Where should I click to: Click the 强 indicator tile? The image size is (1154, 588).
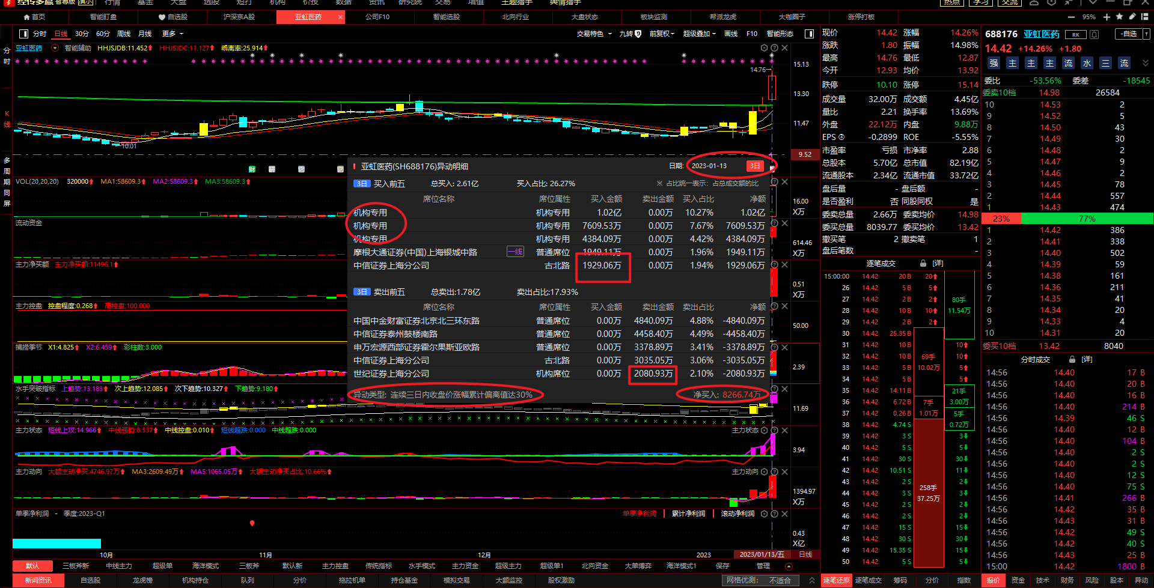(x=994, y=63)
